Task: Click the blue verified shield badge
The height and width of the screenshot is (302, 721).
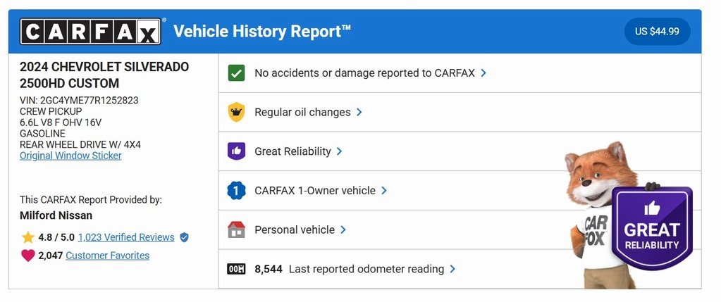Action: (x=185, y=237)
